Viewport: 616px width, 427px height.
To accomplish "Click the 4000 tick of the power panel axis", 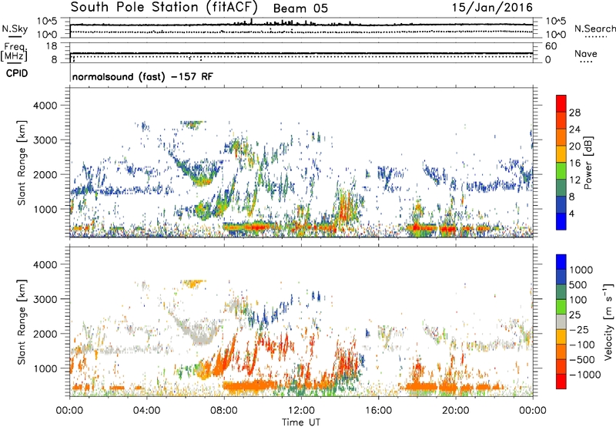I will (x=45, y=106).
